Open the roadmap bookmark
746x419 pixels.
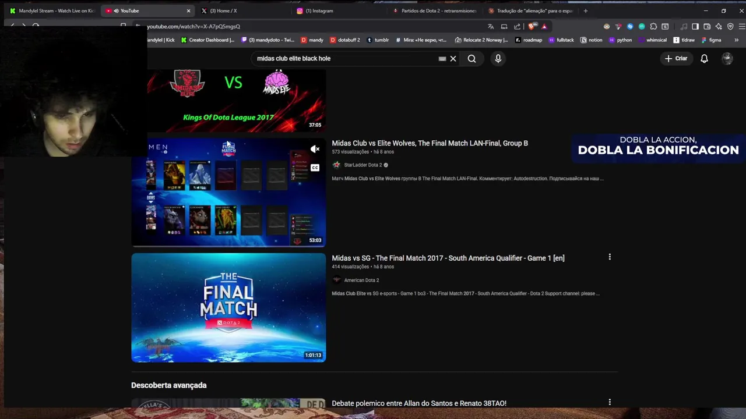tap(529, 40)
